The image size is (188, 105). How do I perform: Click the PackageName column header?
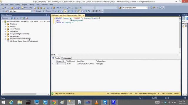100,61
